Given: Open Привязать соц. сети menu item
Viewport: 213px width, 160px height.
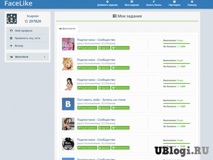Looking at the screenshot, I should click(27, 38).
